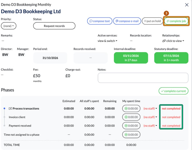Image resolution: width=192 pixels, height=150 pixels.
Task: Open the compose e-mail button
Action: tap(127, 21)
